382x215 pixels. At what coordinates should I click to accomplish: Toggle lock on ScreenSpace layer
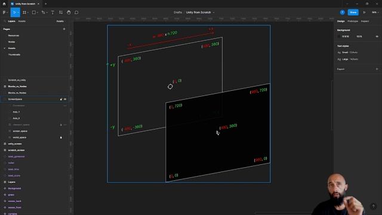[x=61, y=99]
